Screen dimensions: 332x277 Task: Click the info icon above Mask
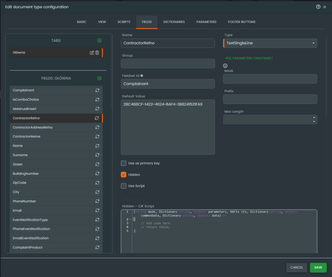[225, 66]
